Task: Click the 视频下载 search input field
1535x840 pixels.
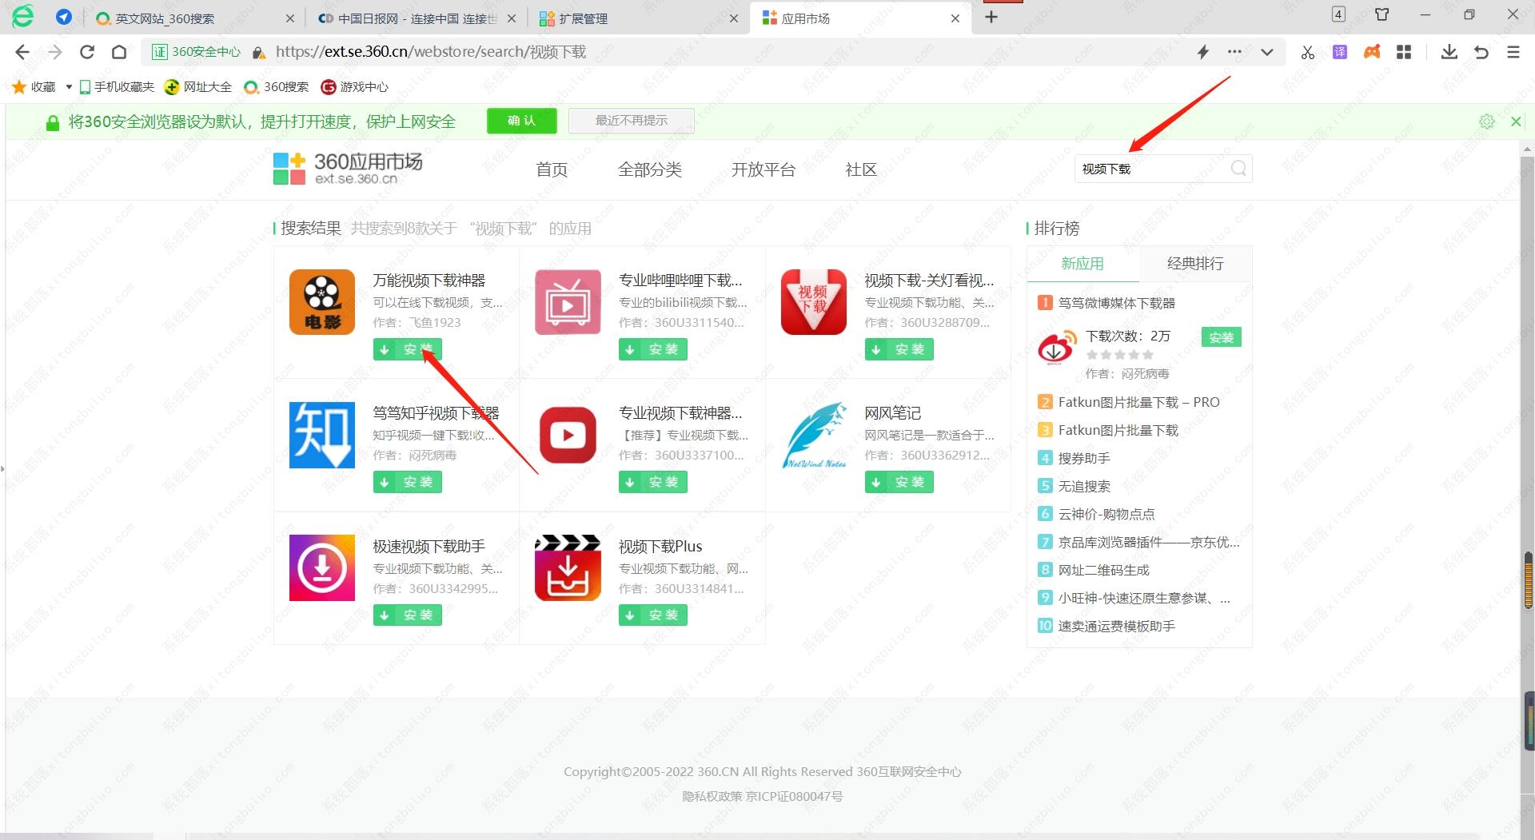Action: 1151,169
